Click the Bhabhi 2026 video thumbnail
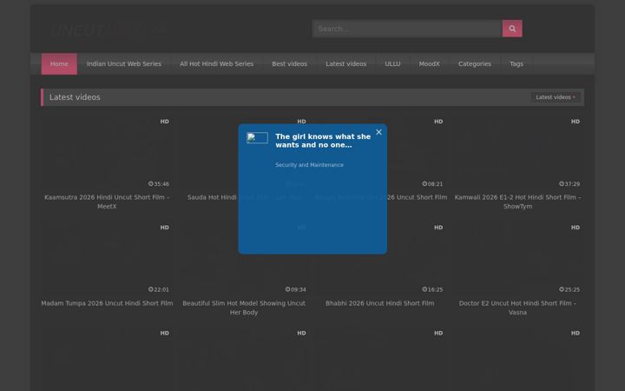The width and height of the screenshot is (625, 391). 381,258
